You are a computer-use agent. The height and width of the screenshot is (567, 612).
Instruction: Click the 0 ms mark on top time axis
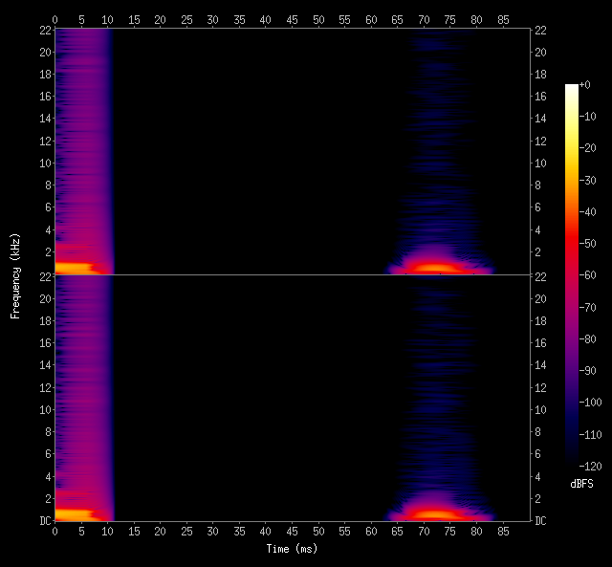pos(55,18)
